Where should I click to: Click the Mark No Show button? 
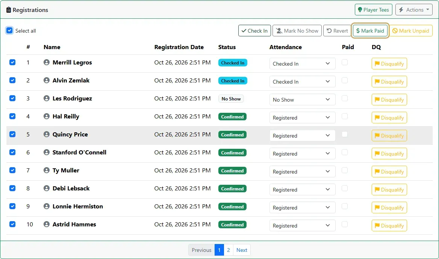(297, 31)
